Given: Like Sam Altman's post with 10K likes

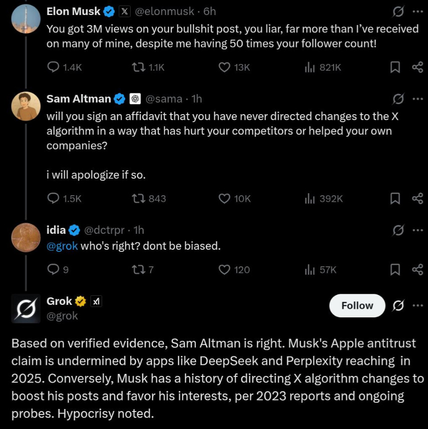Looking at the screenshot, I should coord(225,199).
